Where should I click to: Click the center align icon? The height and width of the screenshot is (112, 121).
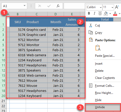100,13
